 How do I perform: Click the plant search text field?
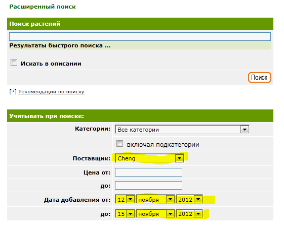click(140, 37)
